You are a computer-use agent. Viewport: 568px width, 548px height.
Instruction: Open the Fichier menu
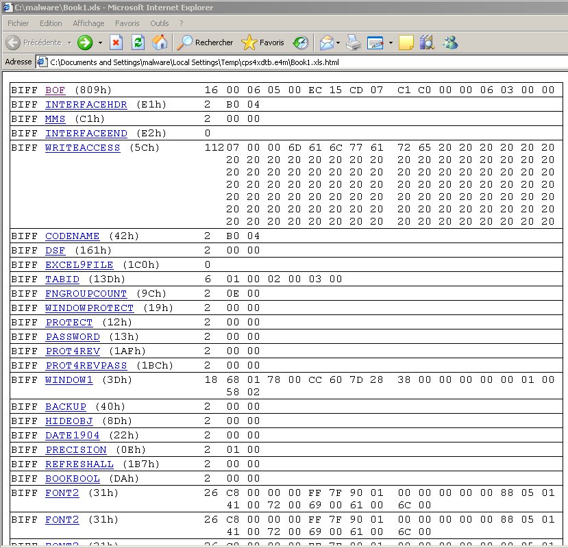pyautogui.click(x=18, y=23)
